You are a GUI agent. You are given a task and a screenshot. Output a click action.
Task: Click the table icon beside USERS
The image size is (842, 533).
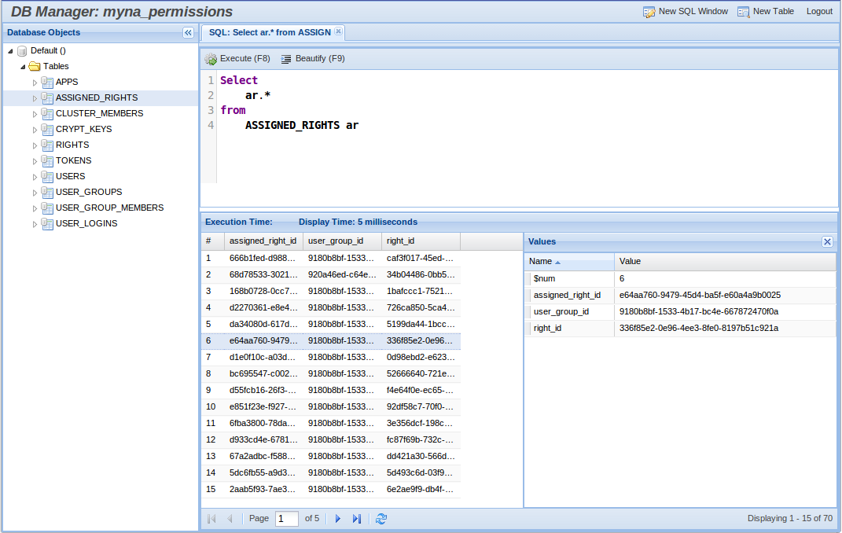pyautogui.click(x=47, y=176)
